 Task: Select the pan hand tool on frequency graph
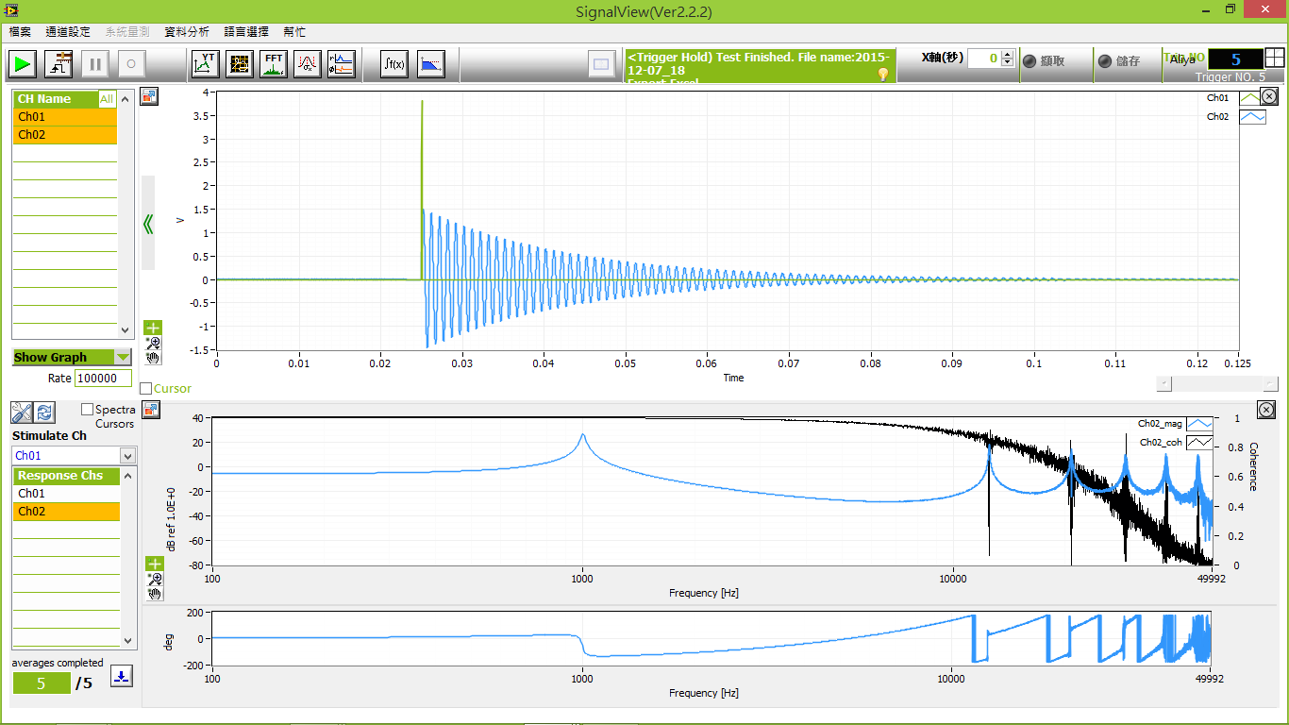[155, 594]
